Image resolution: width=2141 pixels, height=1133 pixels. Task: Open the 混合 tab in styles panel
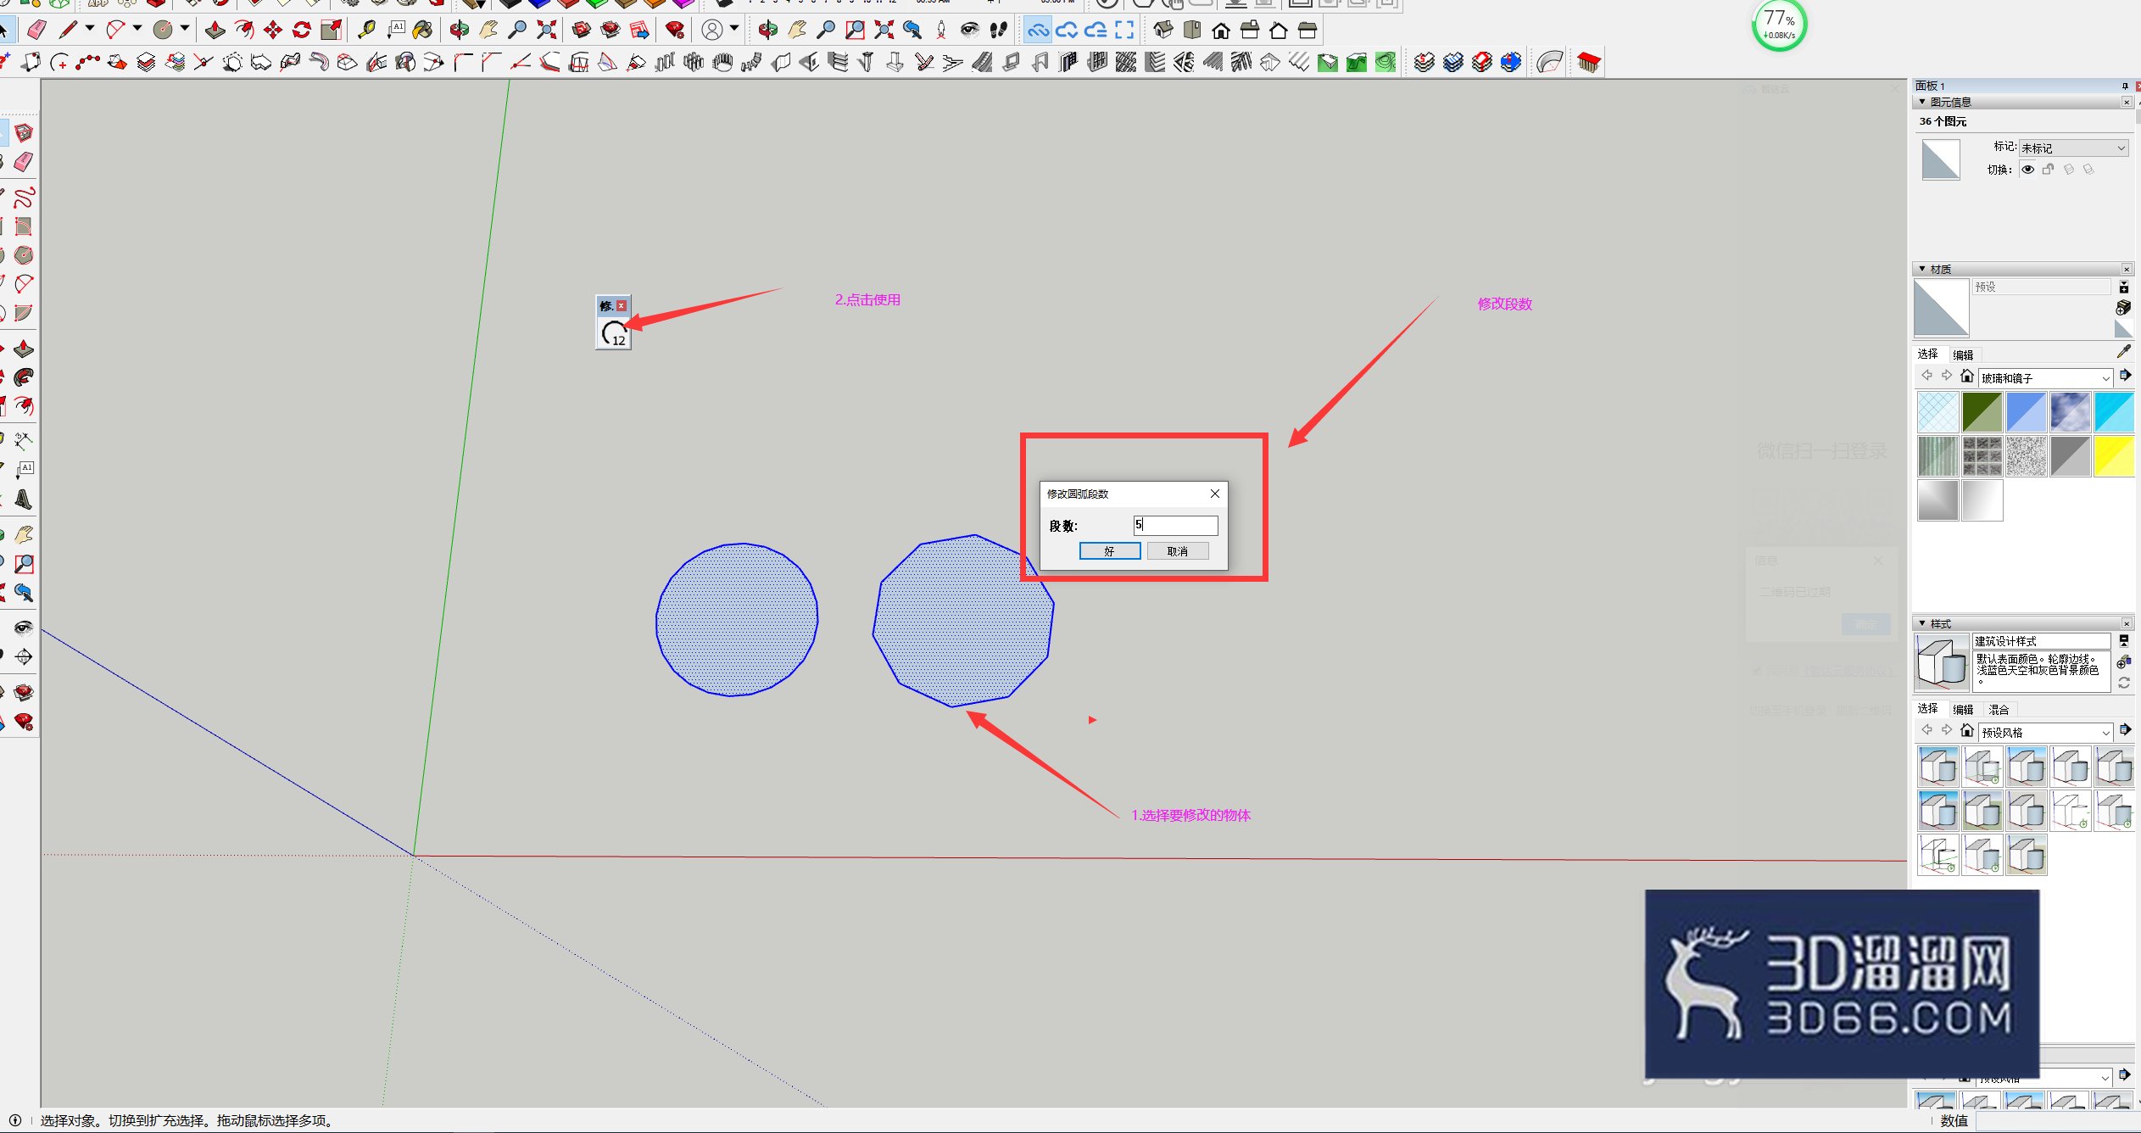click(x=1999, y=709)
